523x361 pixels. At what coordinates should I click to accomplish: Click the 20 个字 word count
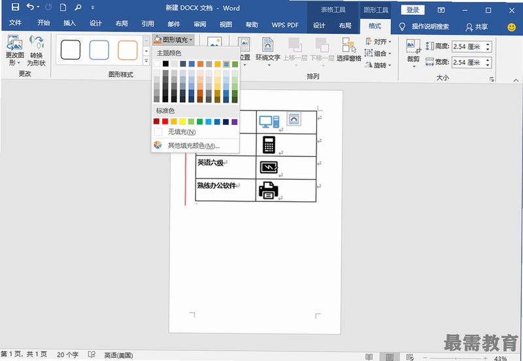click(x=68, y=354)
